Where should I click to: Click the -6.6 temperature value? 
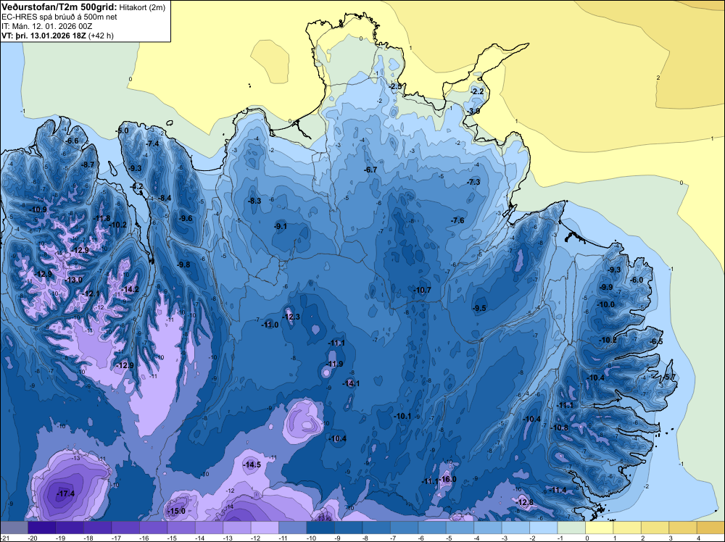(72, 141)
